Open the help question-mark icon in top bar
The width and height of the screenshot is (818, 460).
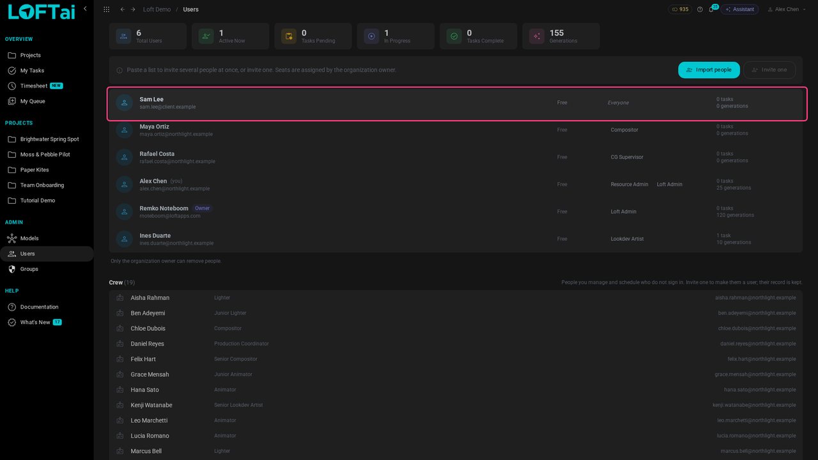point(700,10)
